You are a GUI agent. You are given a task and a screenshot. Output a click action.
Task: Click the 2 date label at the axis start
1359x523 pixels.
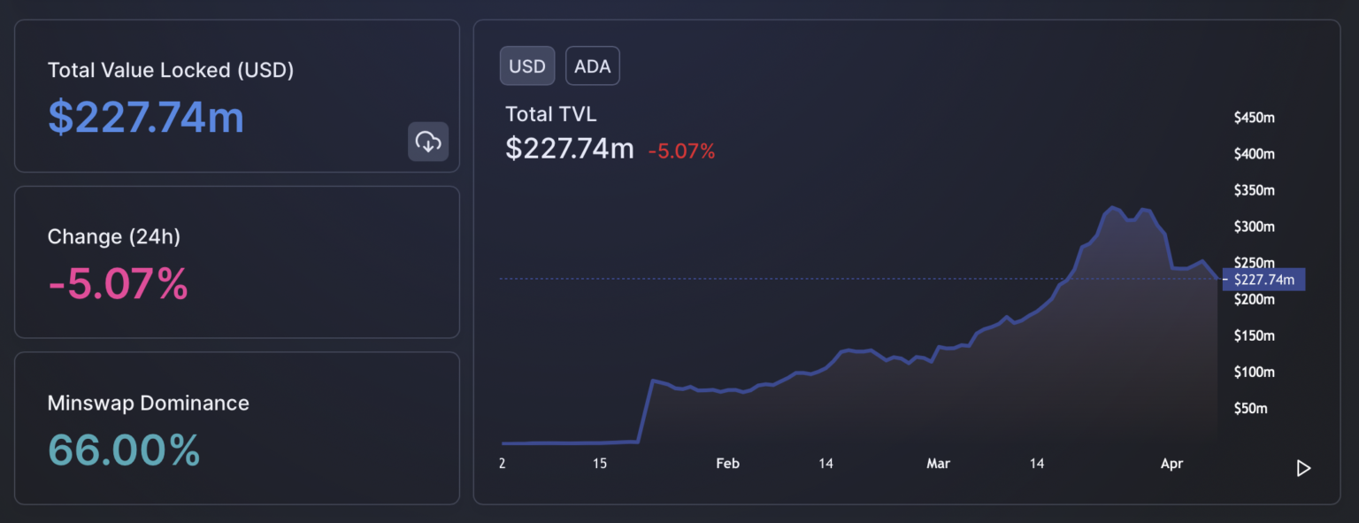(x=503, y=464)
